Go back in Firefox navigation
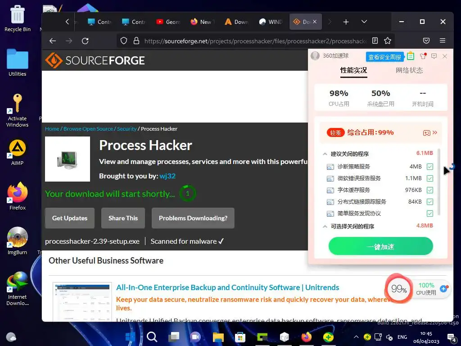461x346 pixels. pos(53,41)
